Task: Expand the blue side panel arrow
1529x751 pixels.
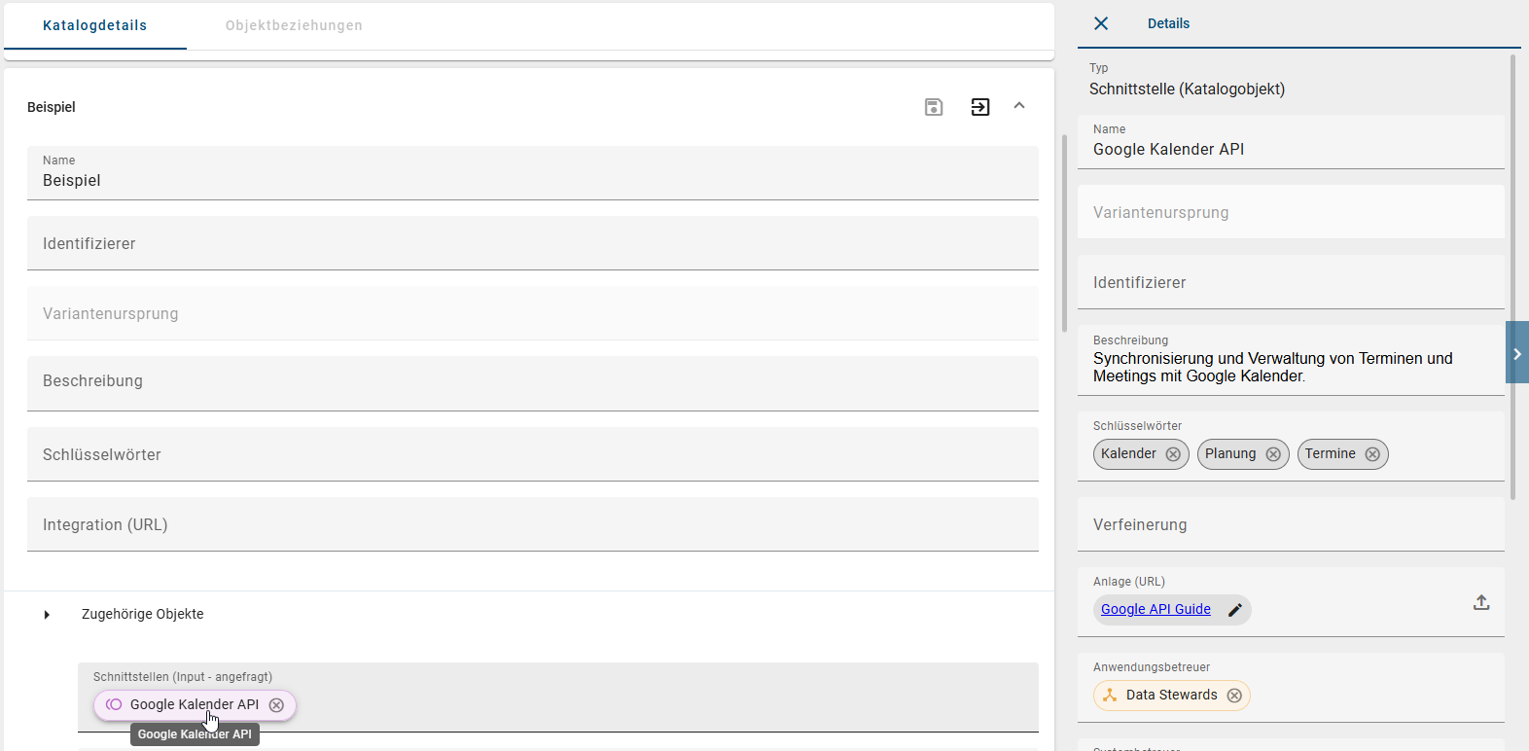Action: coord(1517,353)
